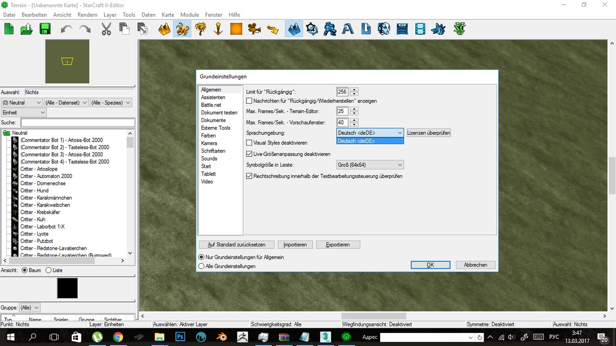Open the (Alle - Datenset) dropdown

[66, 102]
